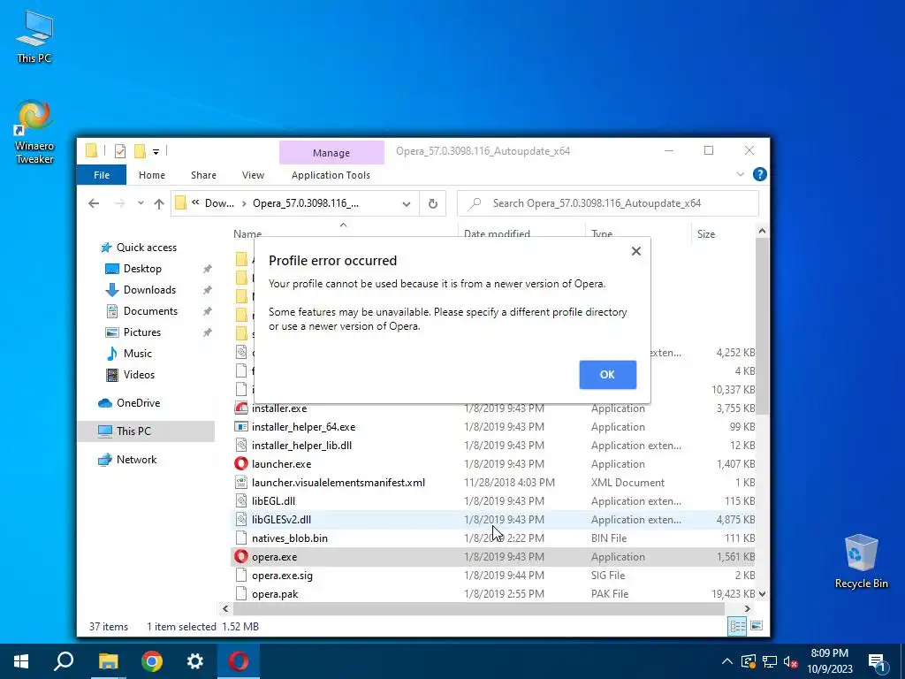Open Google Chrome from the taskbar

pyautogui.click(x=152, y=661)
